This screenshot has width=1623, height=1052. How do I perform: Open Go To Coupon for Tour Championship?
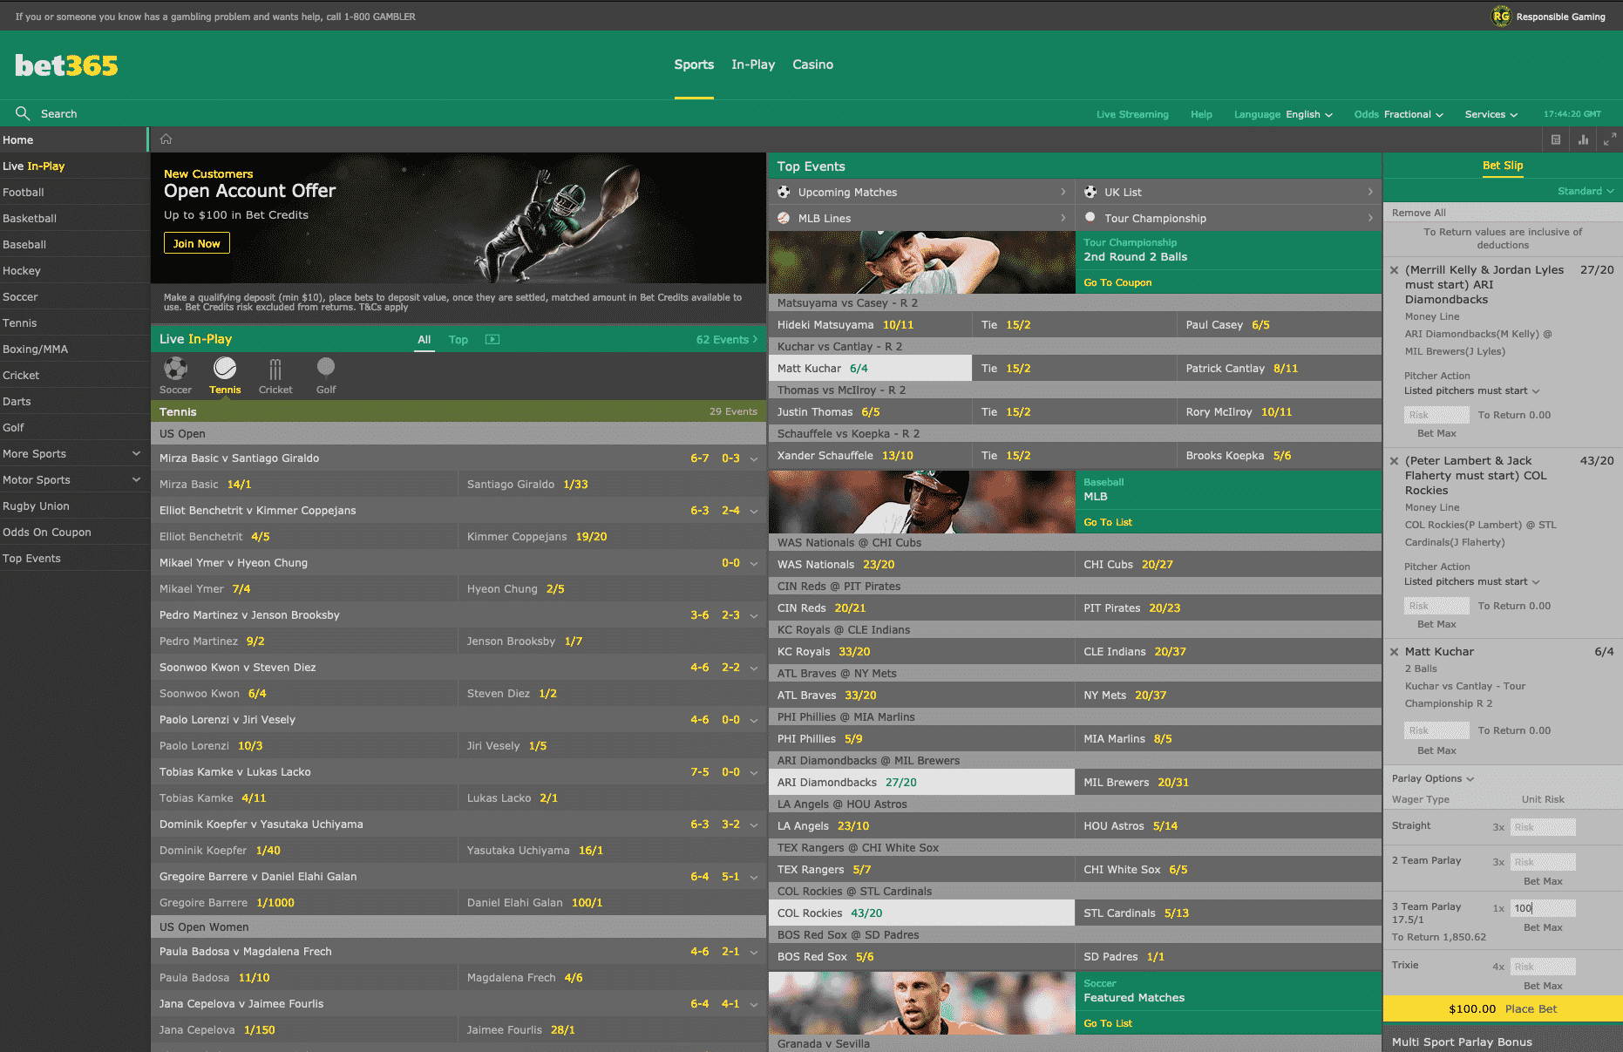1117,282
